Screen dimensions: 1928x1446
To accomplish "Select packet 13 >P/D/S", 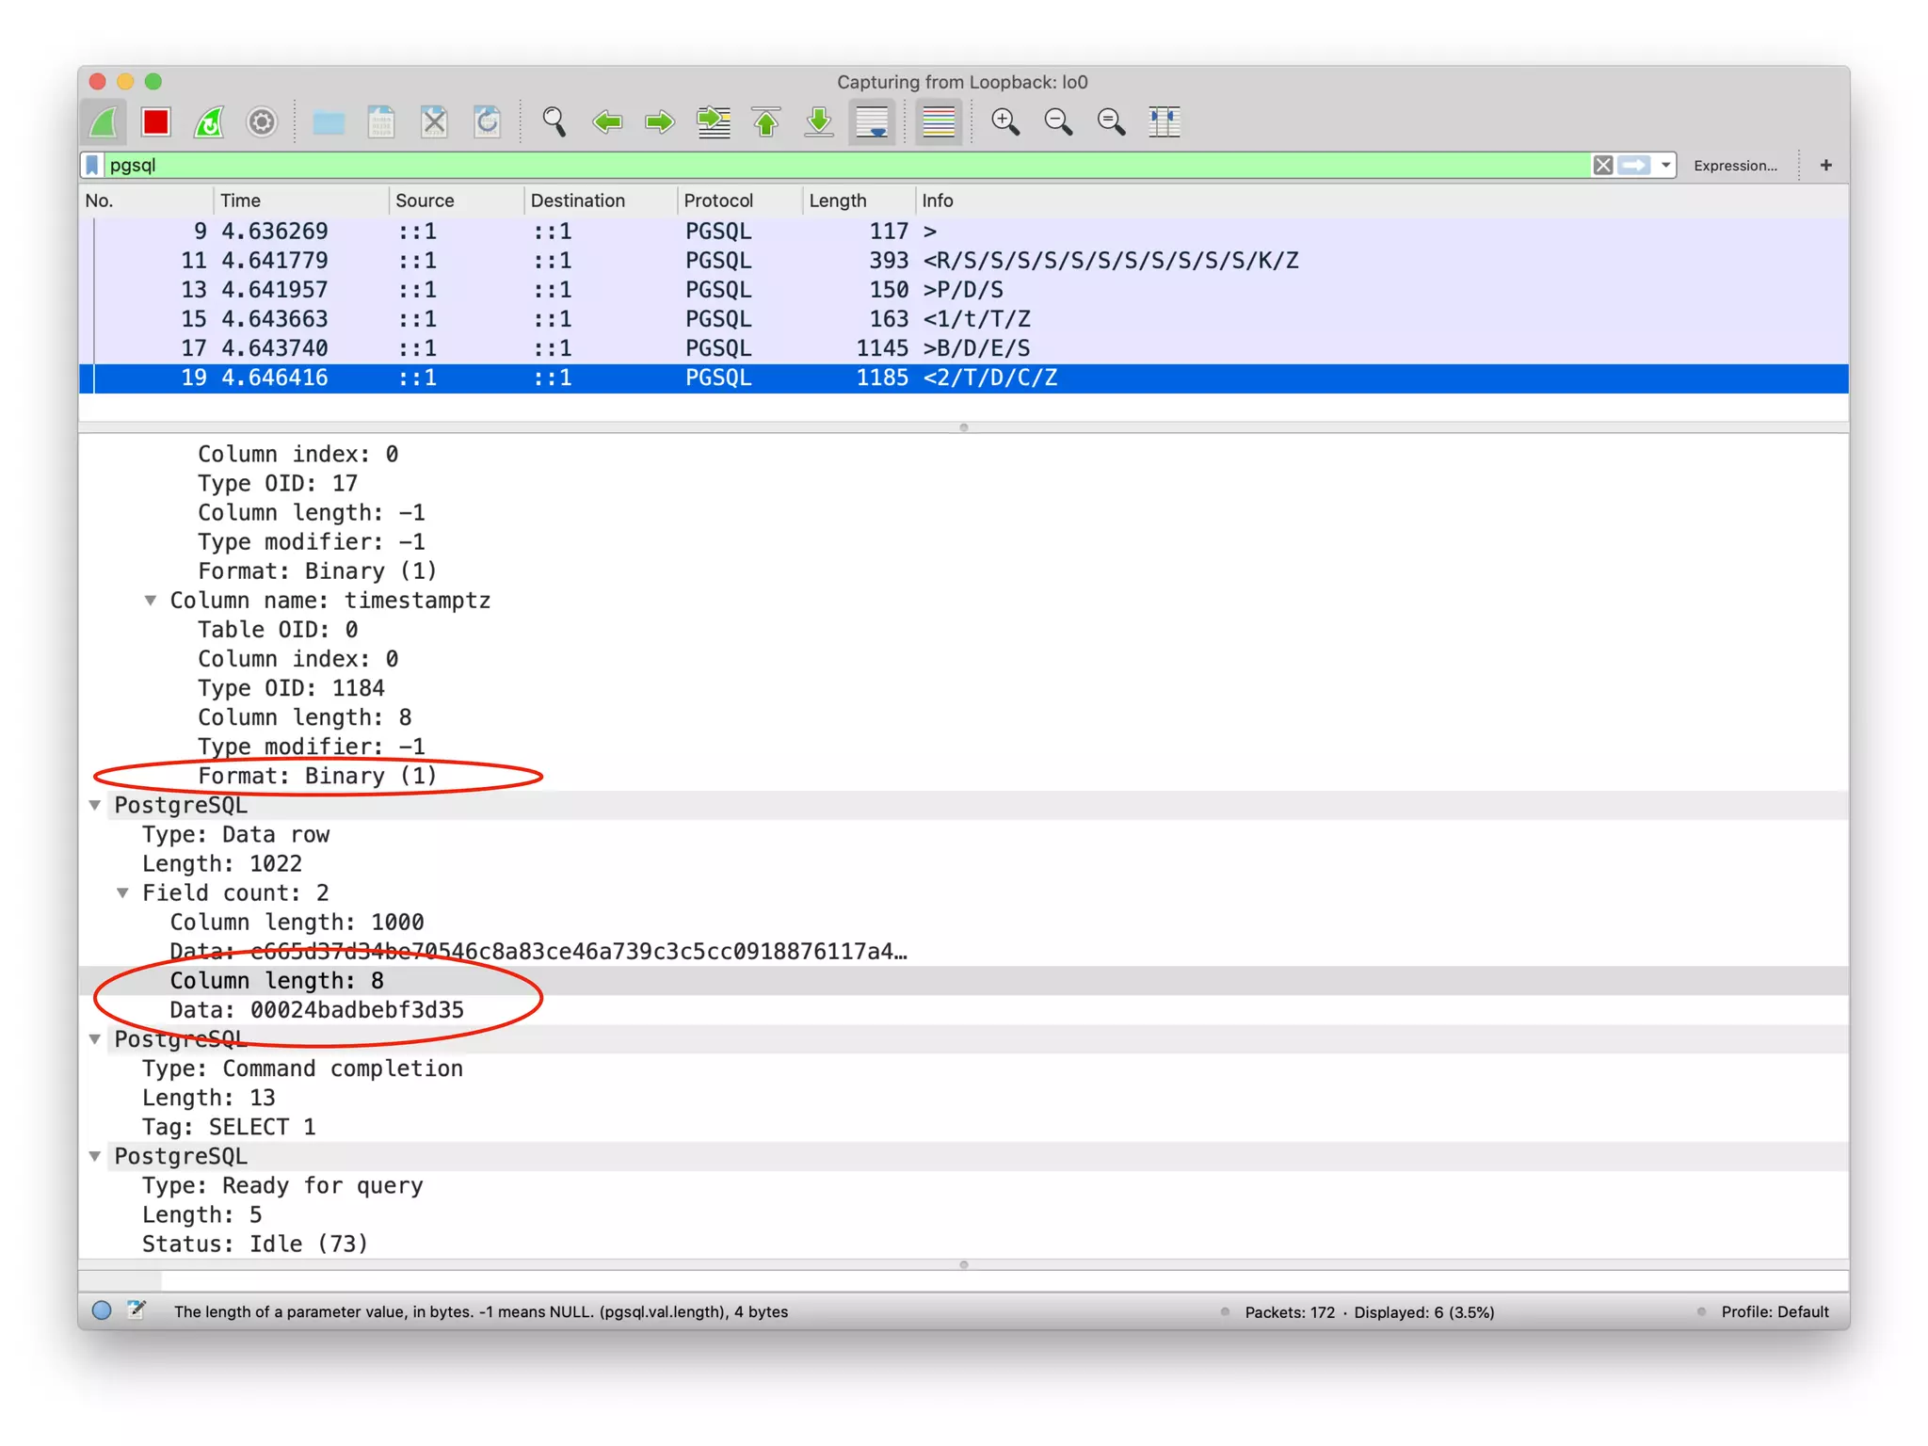I will pos(964,290).
